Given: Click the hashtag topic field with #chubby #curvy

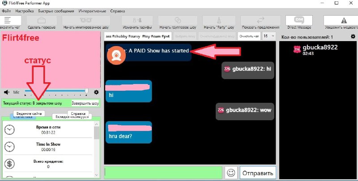Looking at the screenshot, I should [138, 36].
